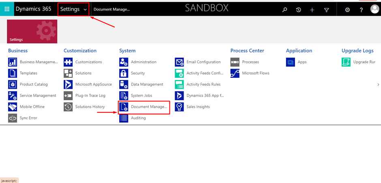Click the Processes icon
This screenshot has width=381, height=183.
pyautogui.click(x=235, y=62)
